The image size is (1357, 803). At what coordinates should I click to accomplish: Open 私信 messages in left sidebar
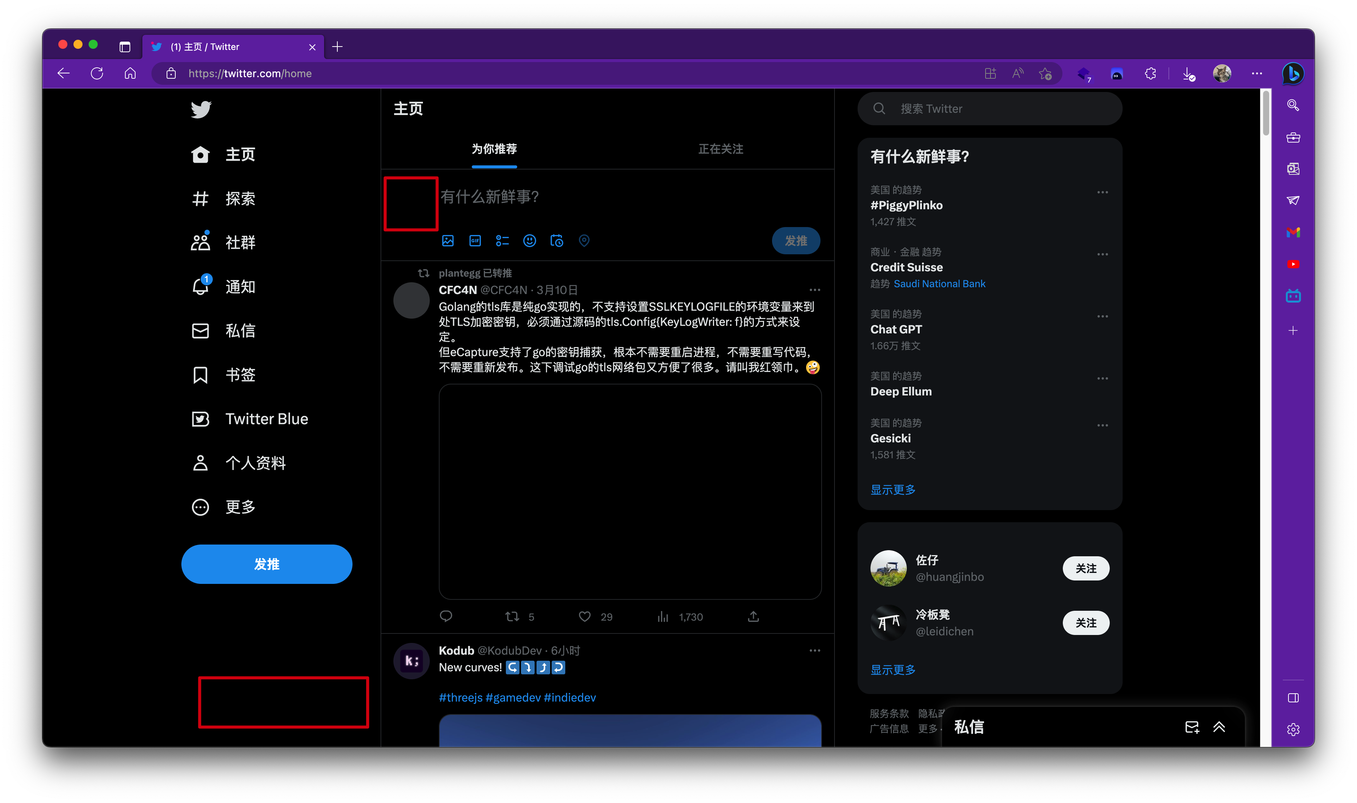click(223, 331)
